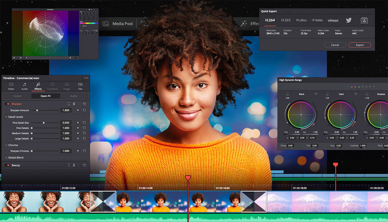Click the timecode 01:00:14:00 on timeline ruler
The width and height of the screenshot is (388, 222).
(x=146, y=188)
